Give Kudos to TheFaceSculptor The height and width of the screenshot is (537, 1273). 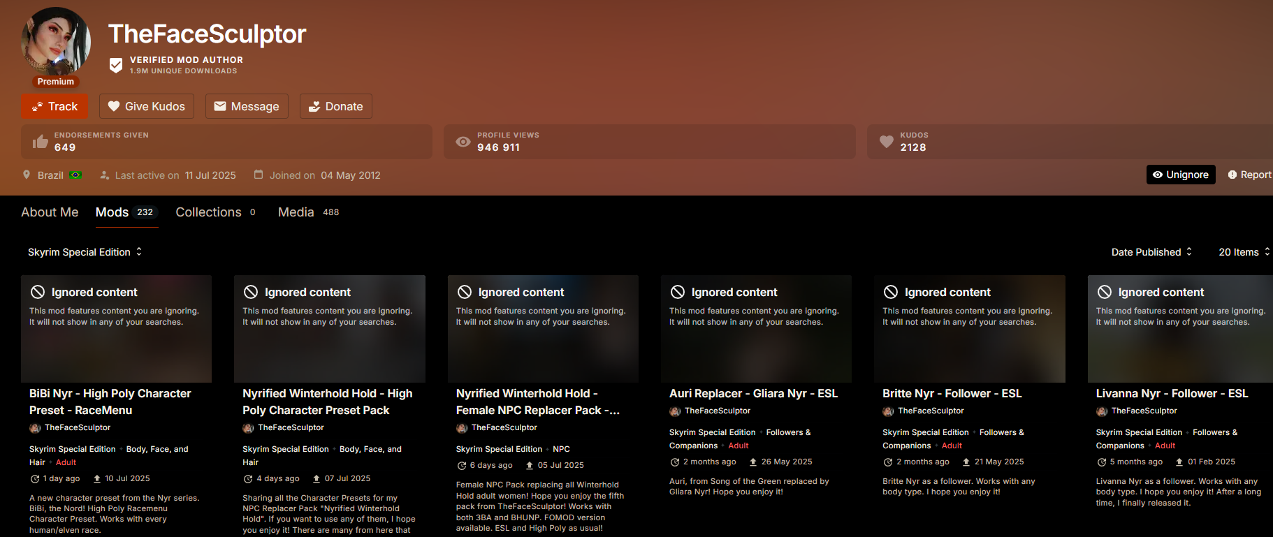coord(147,106)
